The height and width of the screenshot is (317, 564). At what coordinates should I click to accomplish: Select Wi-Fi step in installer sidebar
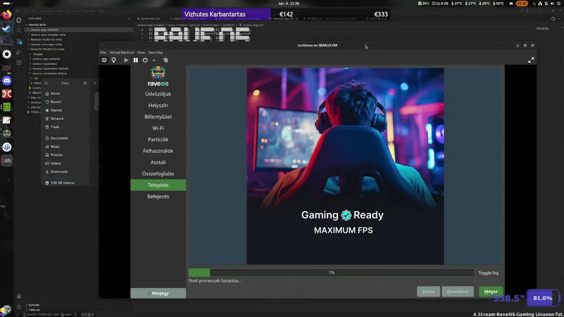[158, 128]
